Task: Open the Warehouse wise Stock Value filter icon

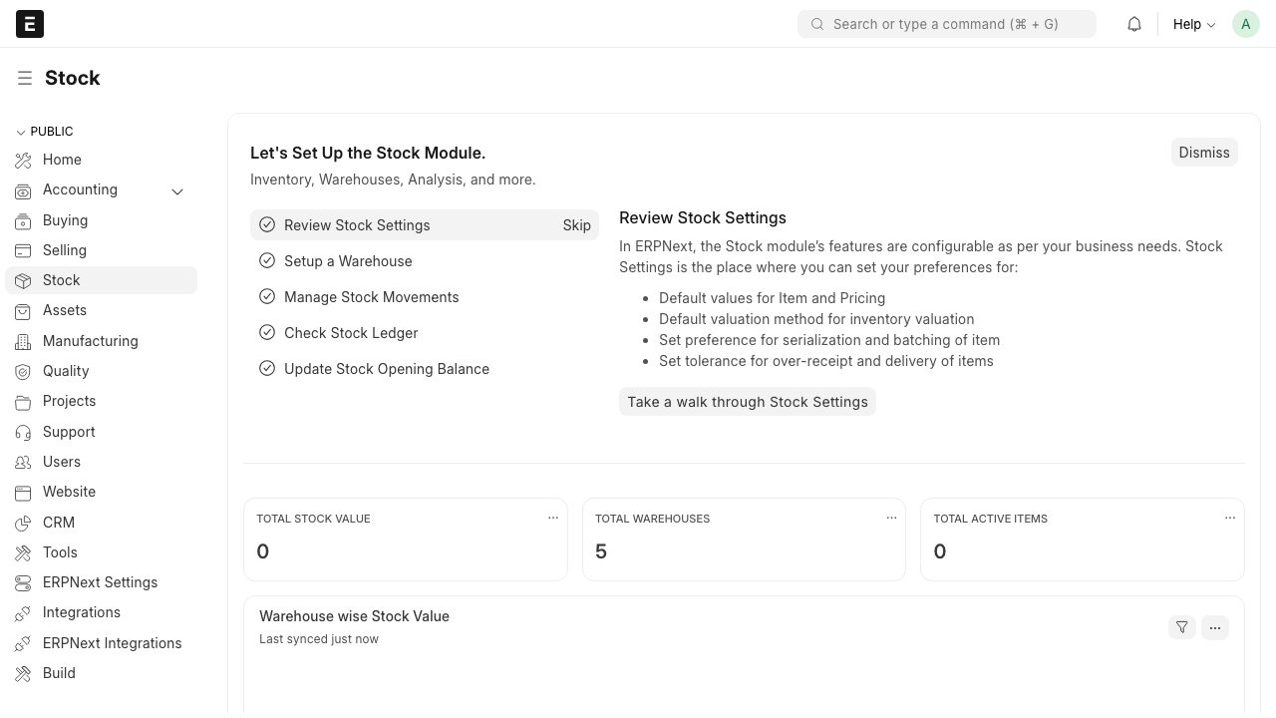Action: click(1182, 627)
